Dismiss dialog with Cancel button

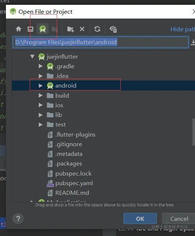pos(179,219)
